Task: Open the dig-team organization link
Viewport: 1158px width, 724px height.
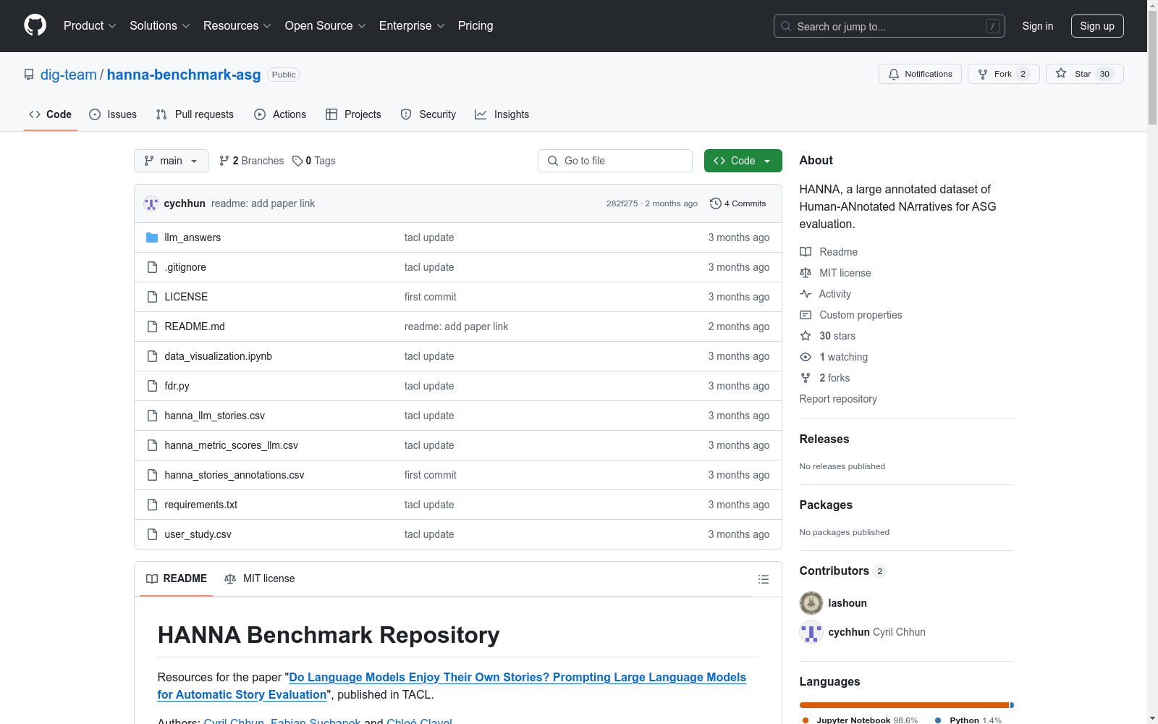Action: pyautogui.click(x=68, y=75)
